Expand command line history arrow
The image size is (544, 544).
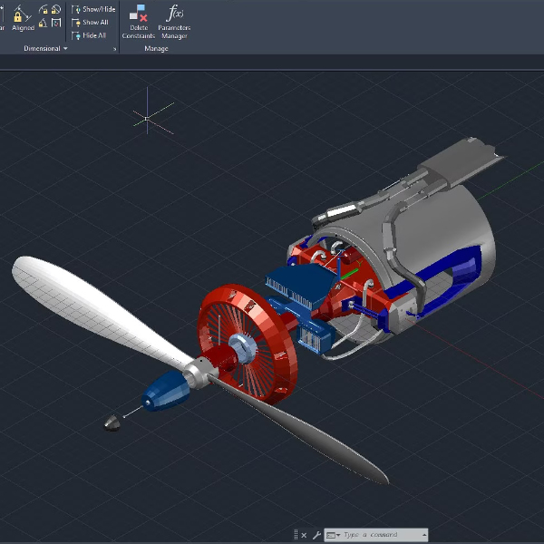point(424,535)
